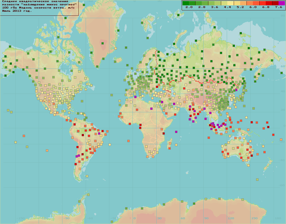
Task: Click the magenta swatch ending the legend
Action: pos(282,3)
